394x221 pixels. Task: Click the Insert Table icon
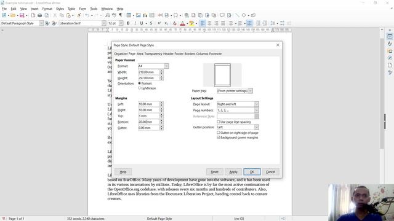129,15
